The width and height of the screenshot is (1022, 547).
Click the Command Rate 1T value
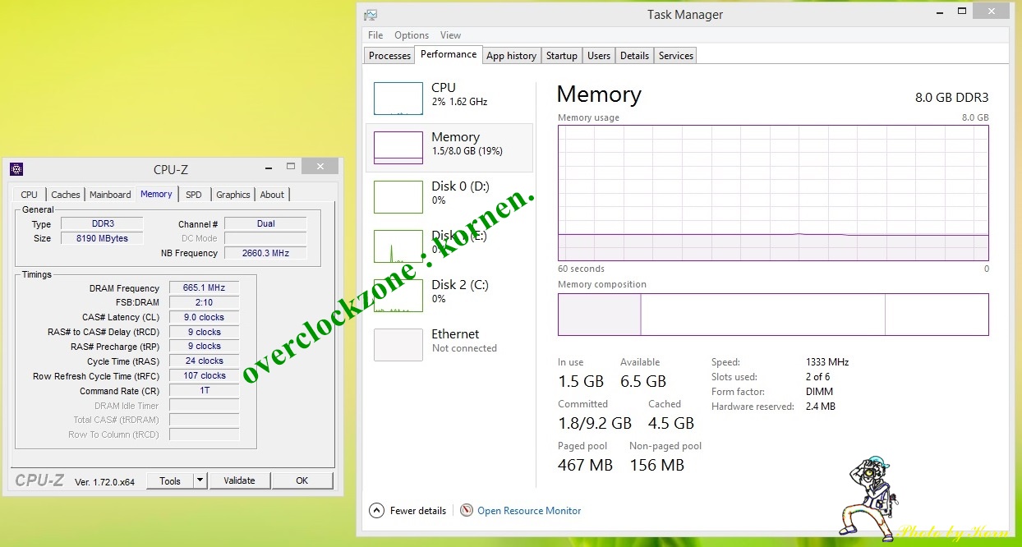(204, 390)
